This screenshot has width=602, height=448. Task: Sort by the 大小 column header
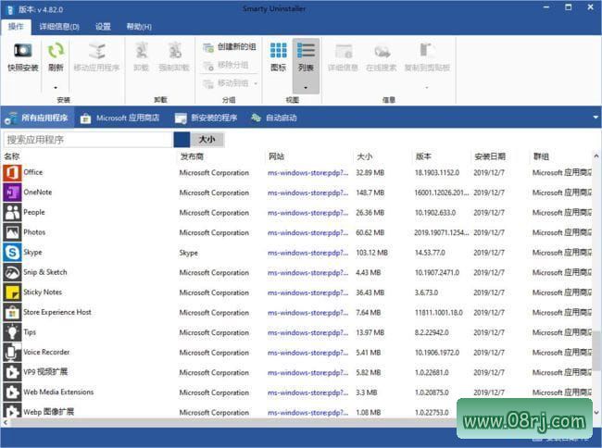coord(364,156)
